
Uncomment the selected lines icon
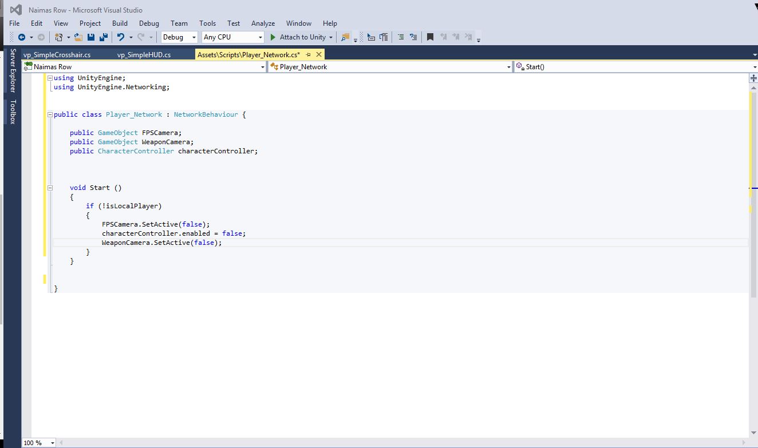point(413,37)
